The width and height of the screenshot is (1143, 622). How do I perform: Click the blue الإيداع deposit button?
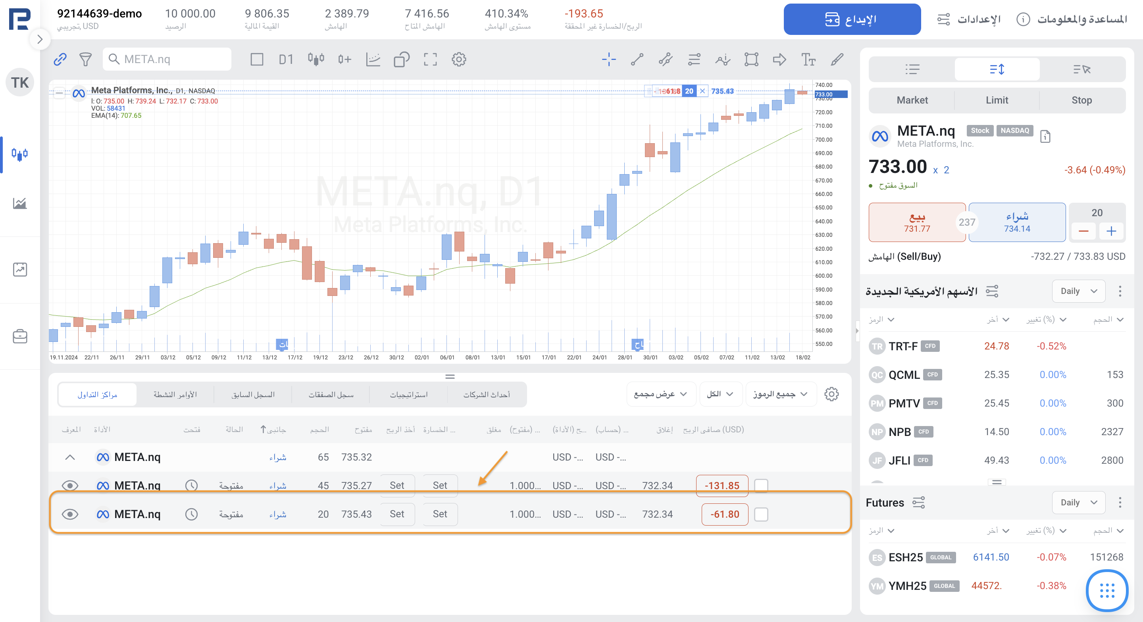pyautogui.click(x=851, y=19)
